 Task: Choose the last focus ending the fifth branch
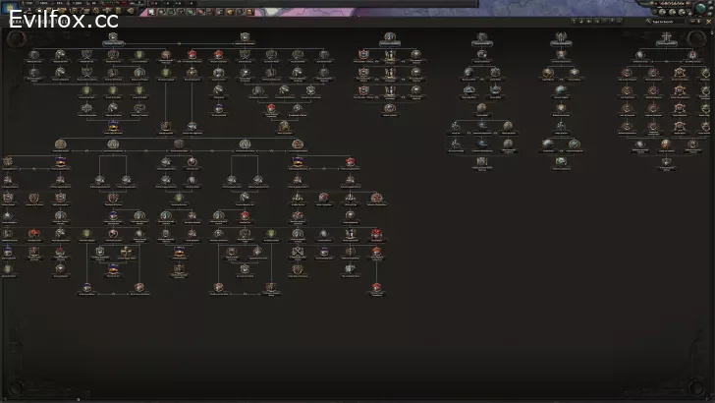560,161
